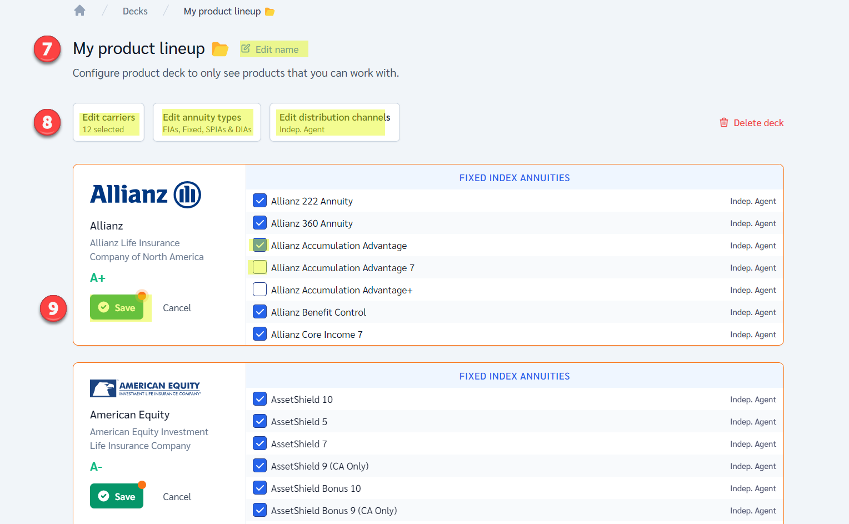The image size is (849, 524).
Task: Click Delete deck link
Action: [x=752, y=123]
